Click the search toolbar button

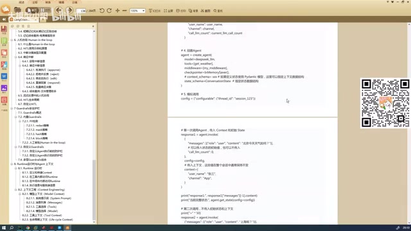218,11
